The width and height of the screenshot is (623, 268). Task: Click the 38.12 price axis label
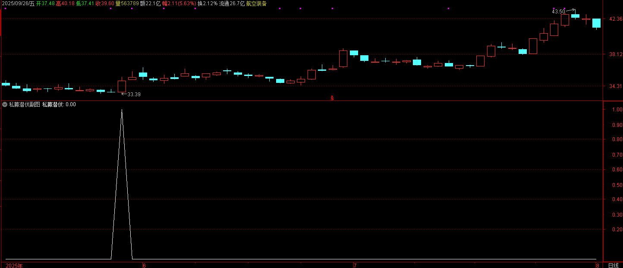615,54
